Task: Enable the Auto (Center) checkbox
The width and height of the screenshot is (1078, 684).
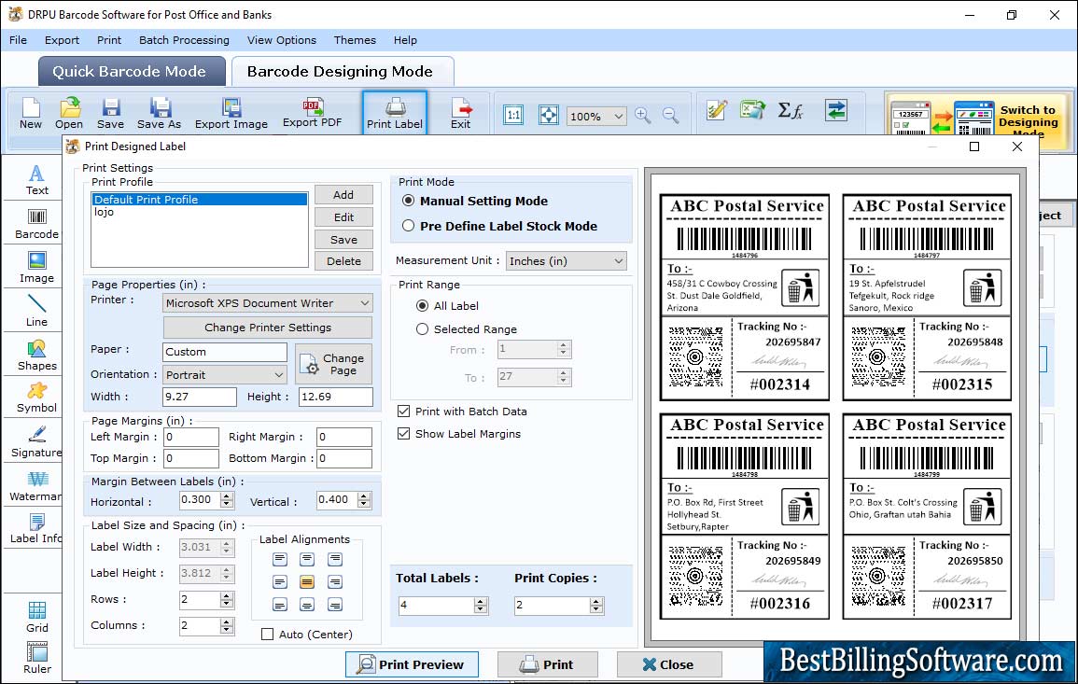Action: 268,635
